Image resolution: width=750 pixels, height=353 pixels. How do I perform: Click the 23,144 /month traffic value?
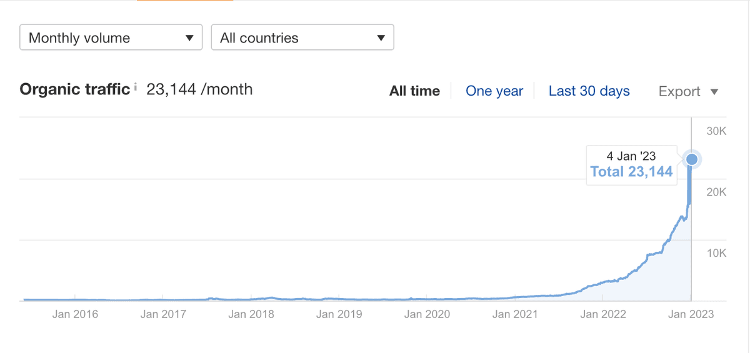point(199,89)
